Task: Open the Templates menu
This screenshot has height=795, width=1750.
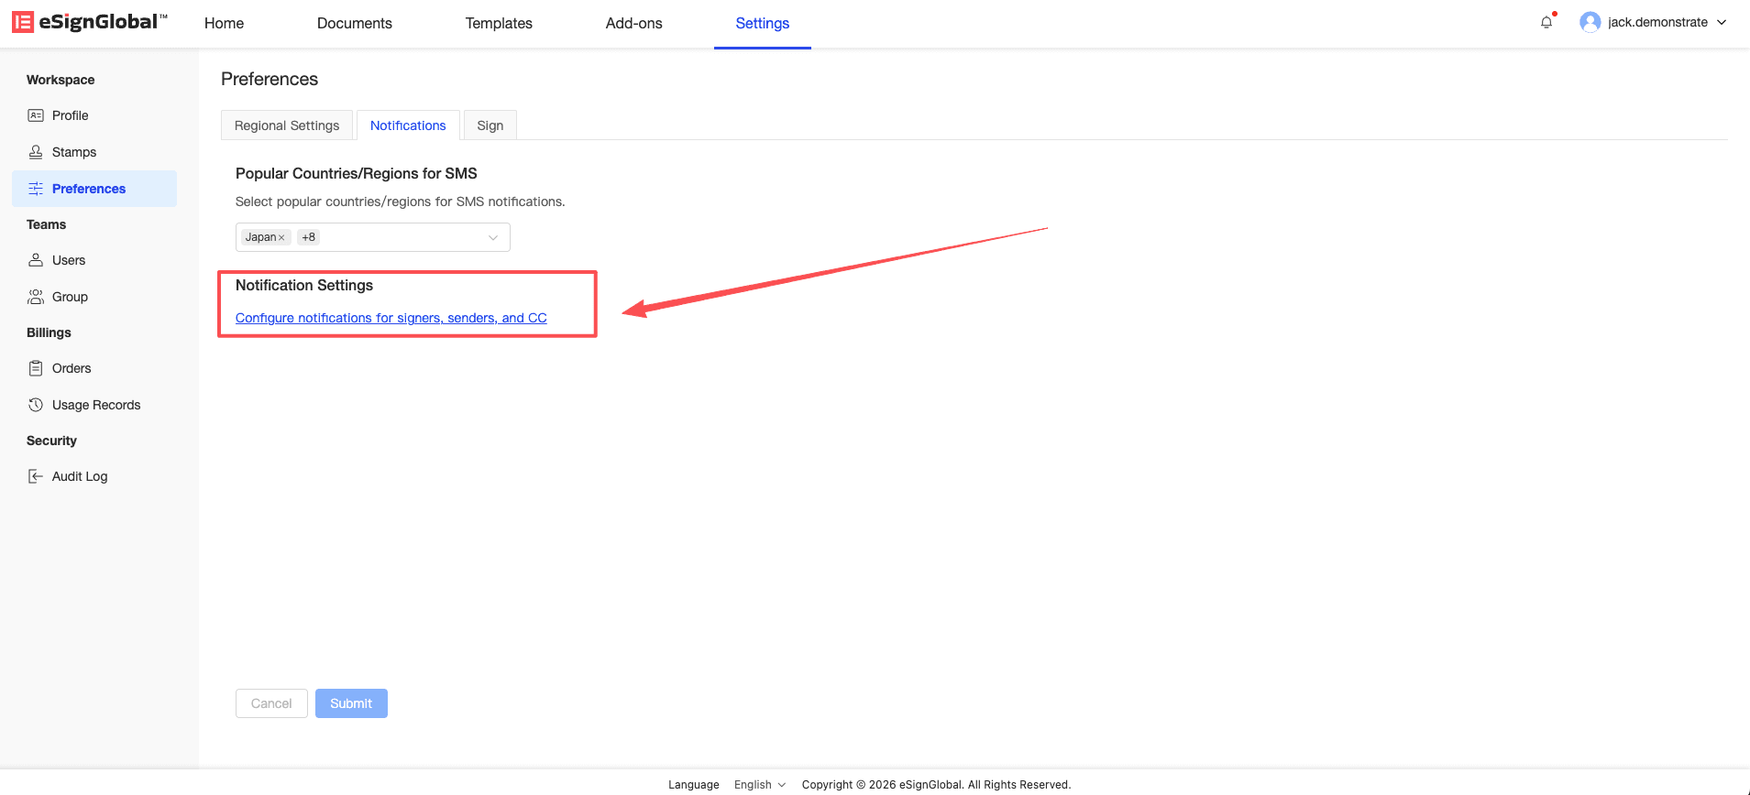Action: pyautogui.click(x=499, y=23)
